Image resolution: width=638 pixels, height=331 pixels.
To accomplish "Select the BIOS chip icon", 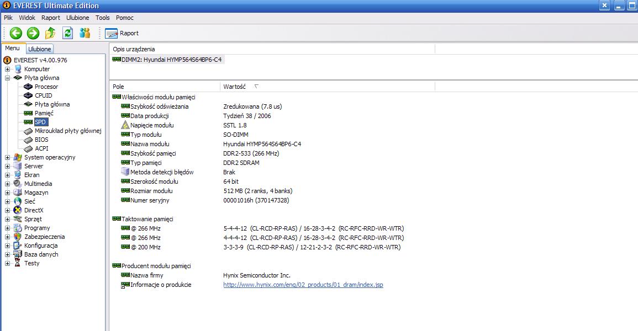I will point(28,140).
